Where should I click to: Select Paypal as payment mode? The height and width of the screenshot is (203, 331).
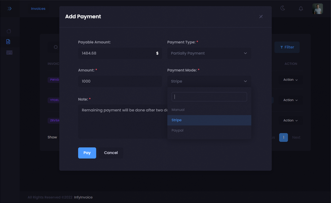click(177, 130)
